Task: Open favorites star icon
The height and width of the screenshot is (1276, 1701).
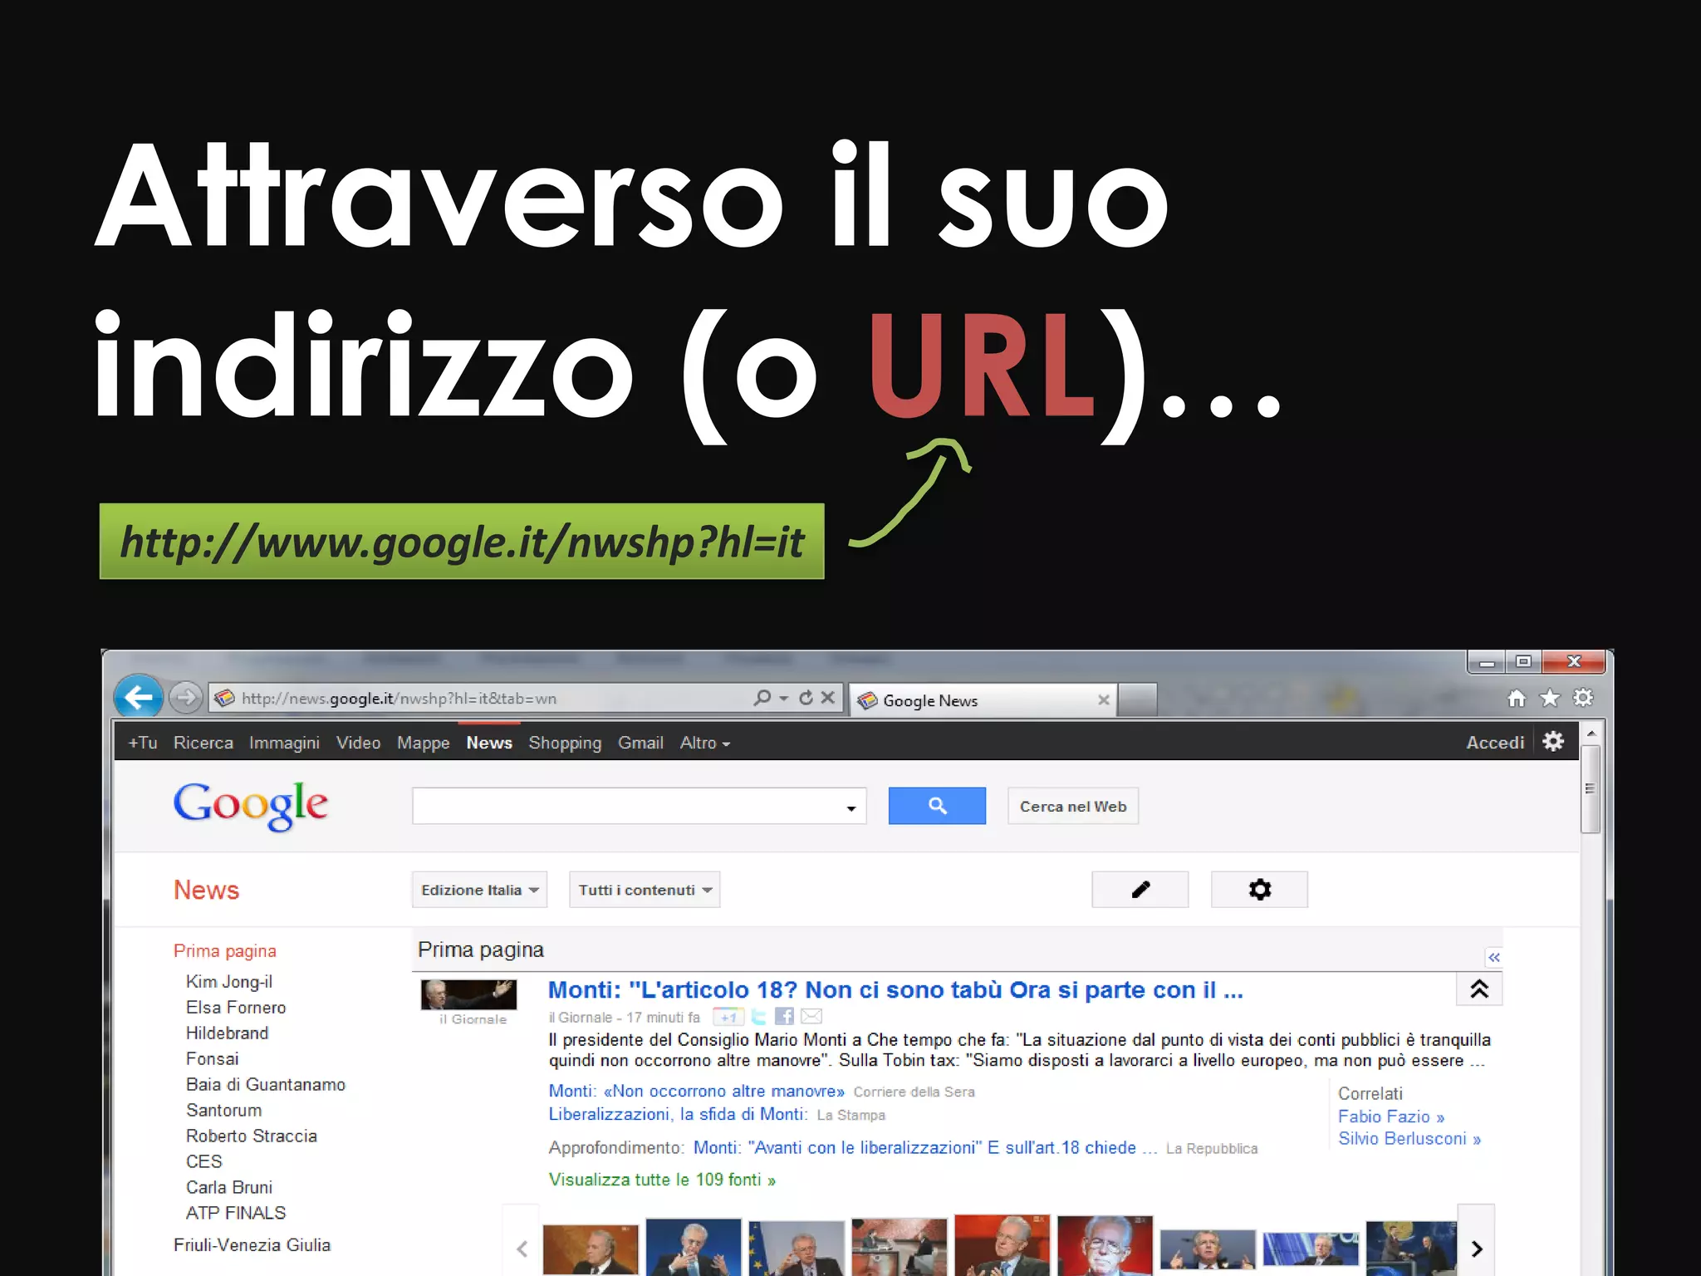Action: pos(1550,698)
